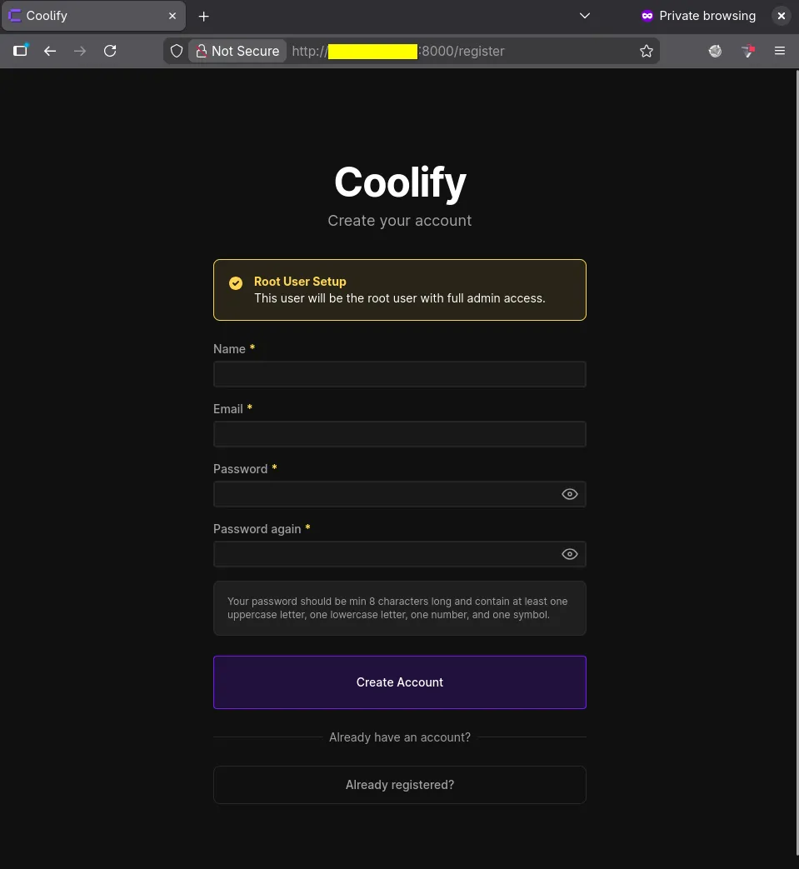The image size is (799, 869).
Task: Focus the browser address bar
Action: point(467,51)
